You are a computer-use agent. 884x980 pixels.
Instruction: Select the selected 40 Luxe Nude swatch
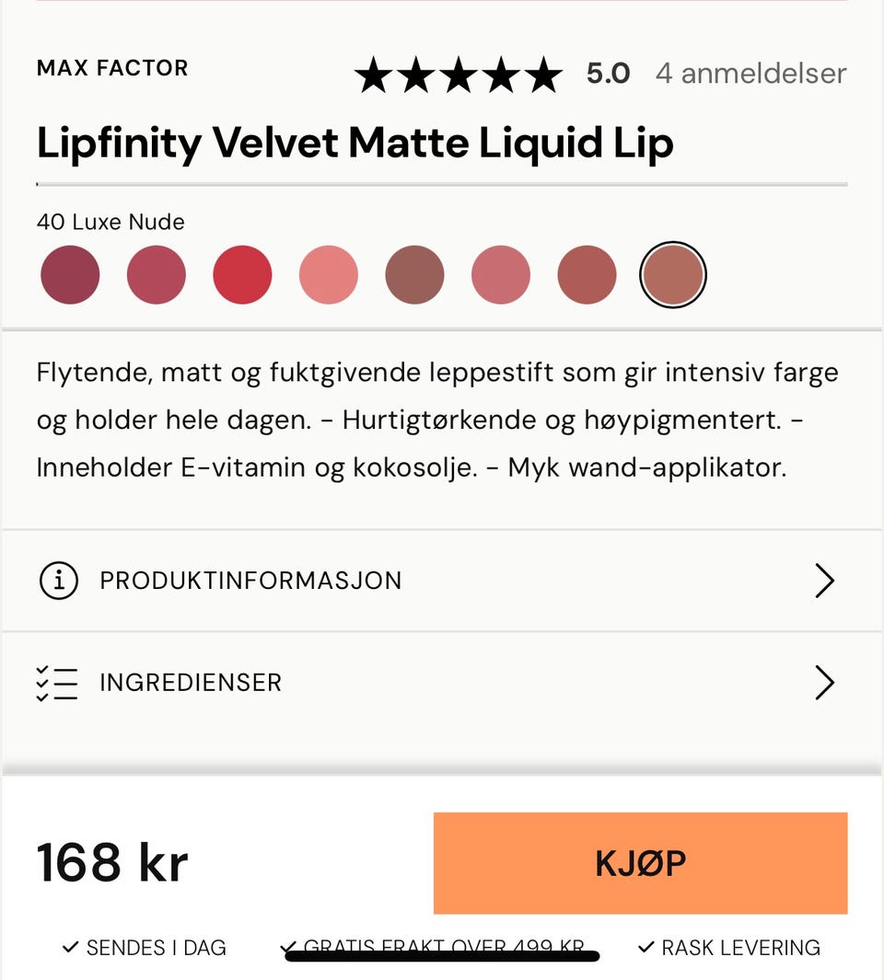(673, 274)
